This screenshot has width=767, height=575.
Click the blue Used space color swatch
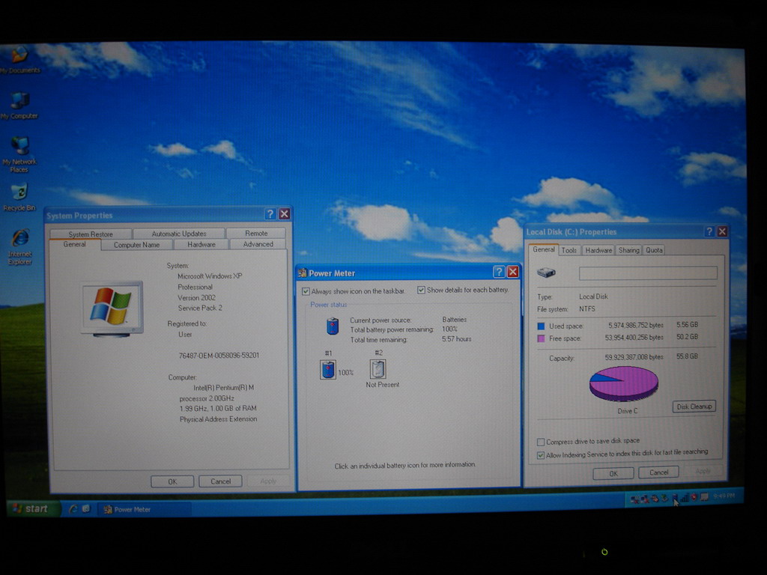coord(541,326)
